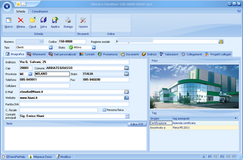The height and width of the screenshot is (160, 243).
Task: Select the Certificazione tag row cell
Action: pyautogui.click(x=161, y=123)
